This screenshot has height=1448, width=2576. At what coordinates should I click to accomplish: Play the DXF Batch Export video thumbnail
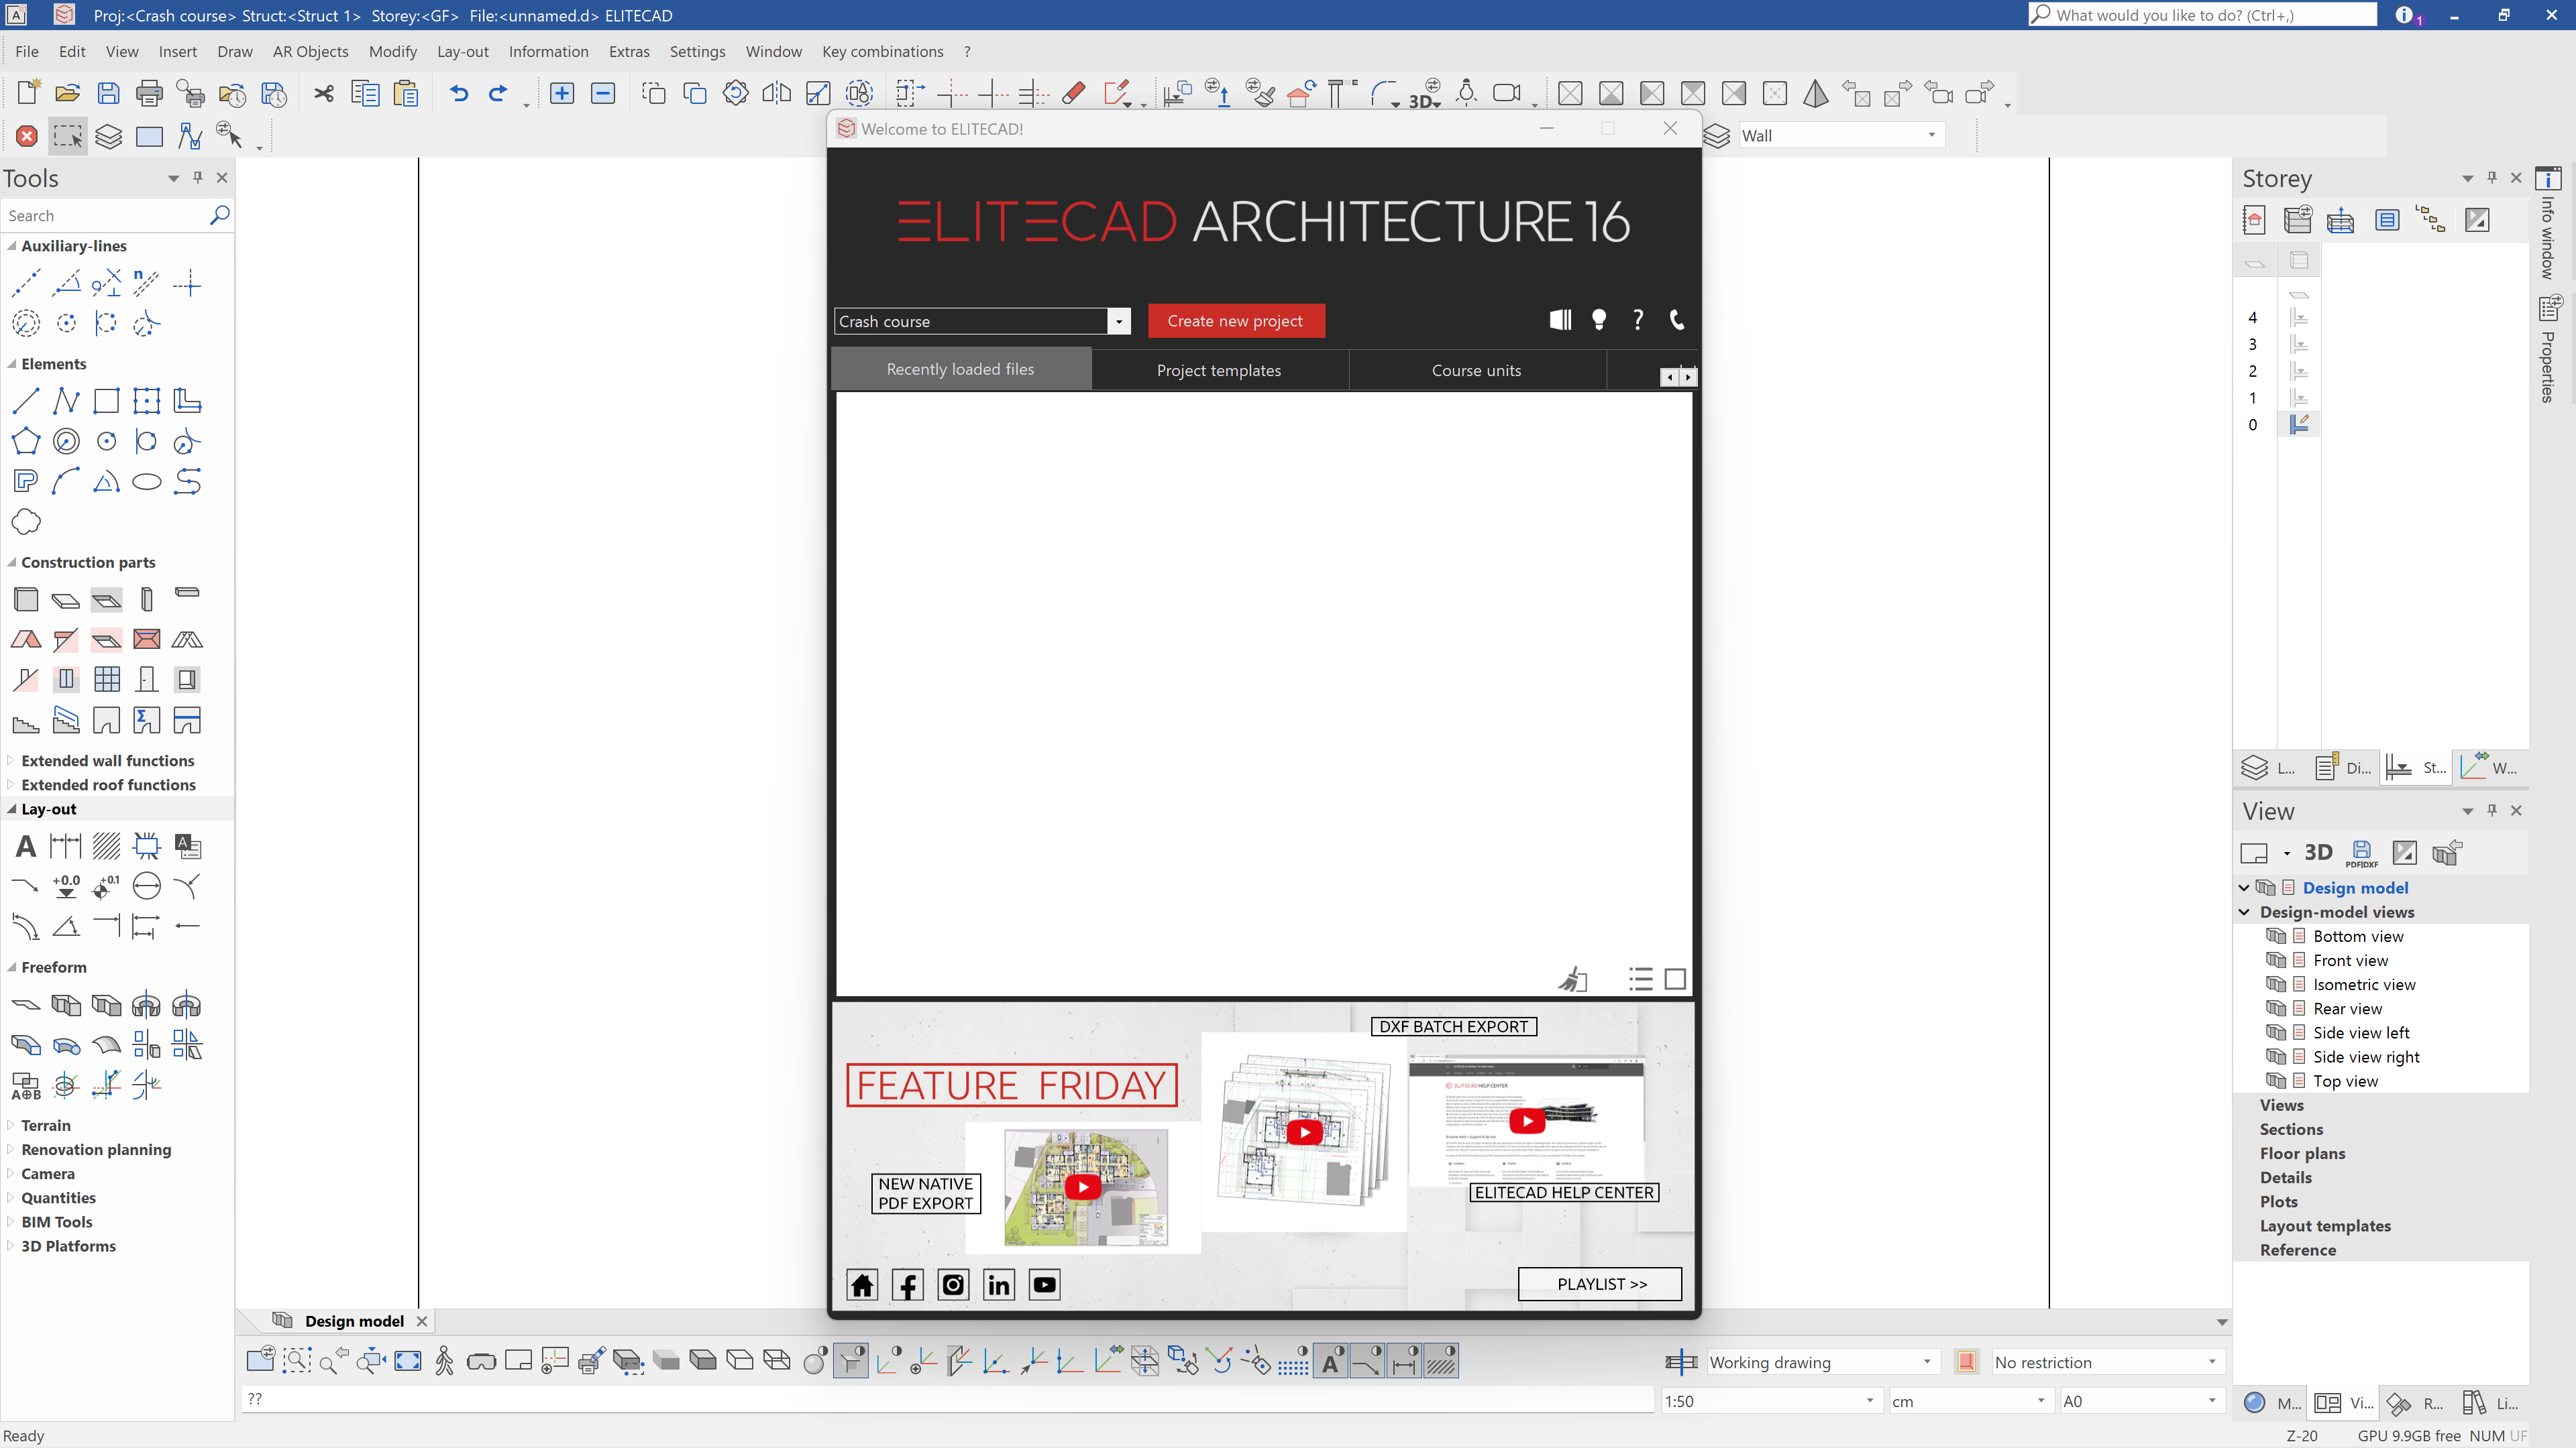pos(1304,1132)
